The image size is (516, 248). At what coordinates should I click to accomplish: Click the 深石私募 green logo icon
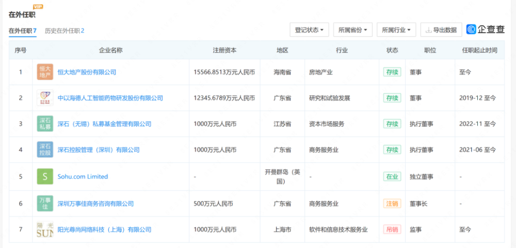tap(45, 124)
